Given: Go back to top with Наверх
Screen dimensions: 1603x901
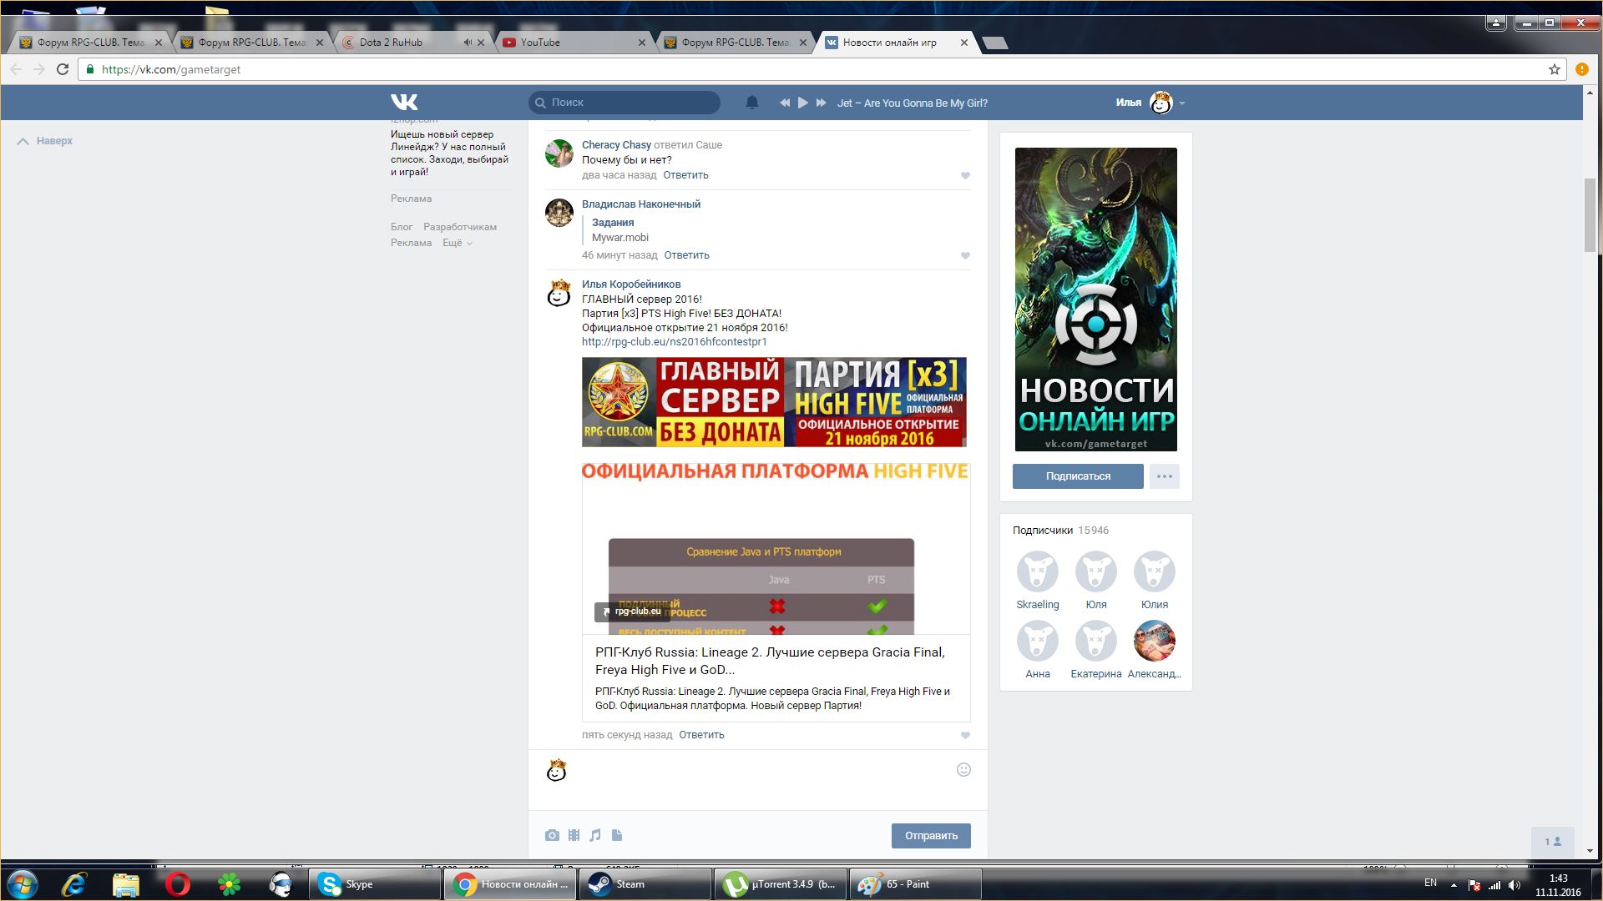Looking at the screenshot, I should (x=46, y=141).
